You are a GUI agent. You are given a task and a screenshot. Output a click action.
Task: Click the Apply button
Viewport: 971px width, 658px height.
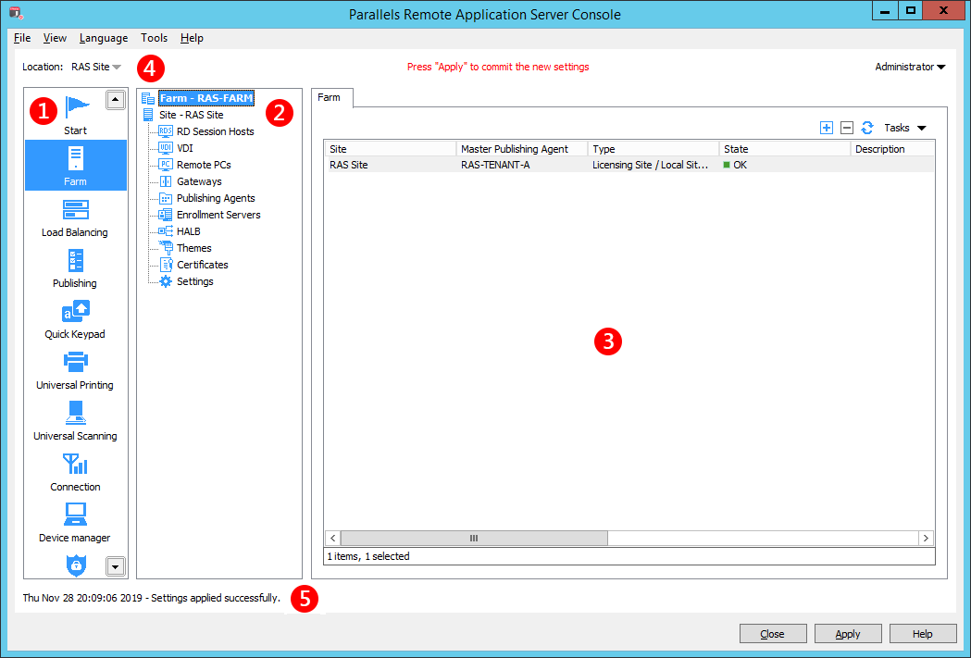tap(848, 634)
